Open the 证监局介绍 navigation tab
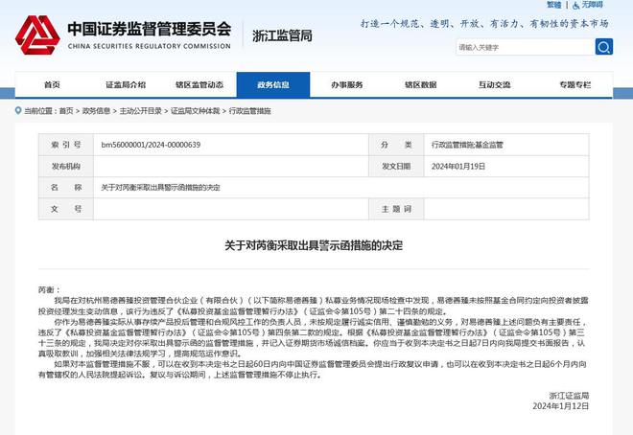Image resolution: width=633 pixels, height=435 pixels. point(126,84)
